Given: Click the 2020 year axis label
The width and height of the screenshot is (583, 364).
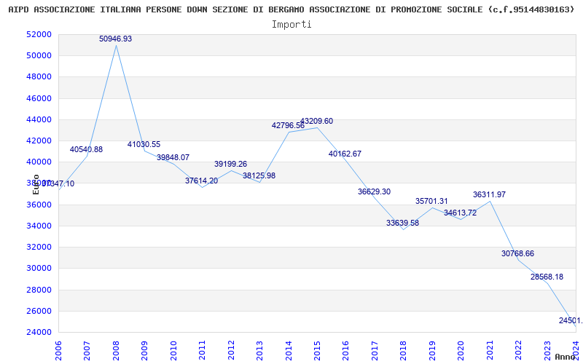Looking at the screenshot, I should pos(461,349).
